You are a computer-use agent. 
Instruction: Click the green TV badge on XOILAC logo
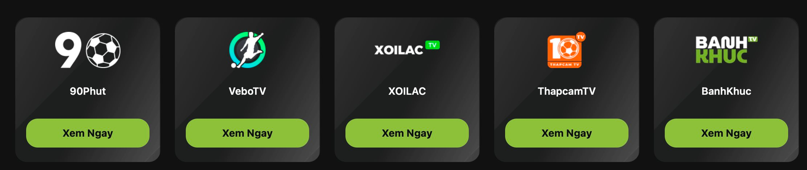(x=433, y=45)
